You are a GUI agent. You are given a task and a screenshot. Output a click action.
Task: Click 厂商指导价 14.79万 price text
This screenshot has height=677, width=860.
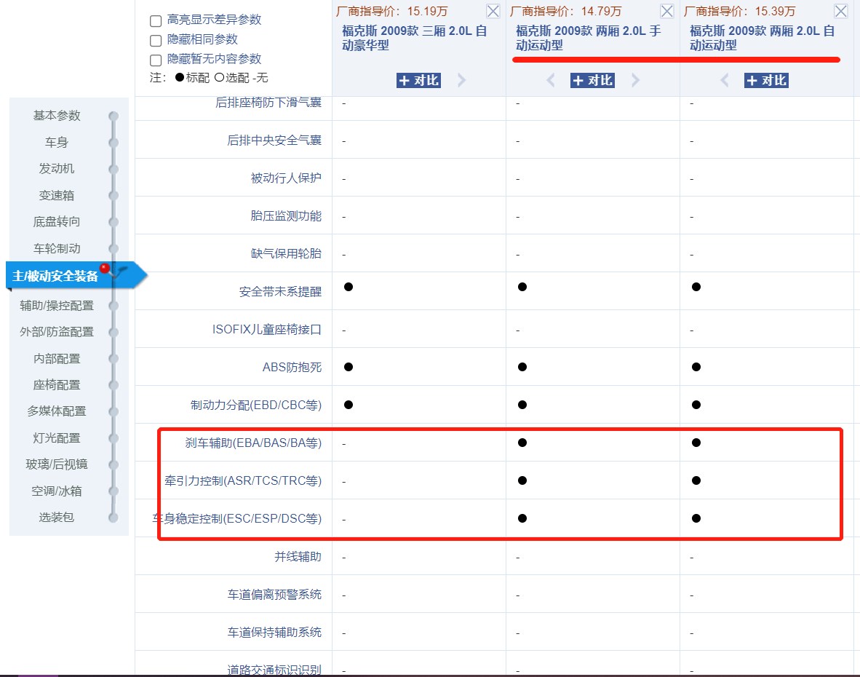click(x=565, y=12)
